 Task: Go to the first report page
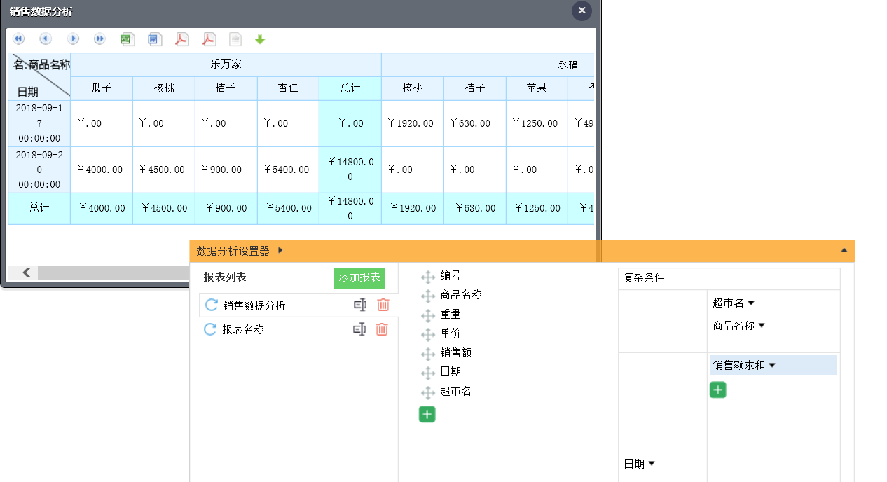[x=19, y=39]
